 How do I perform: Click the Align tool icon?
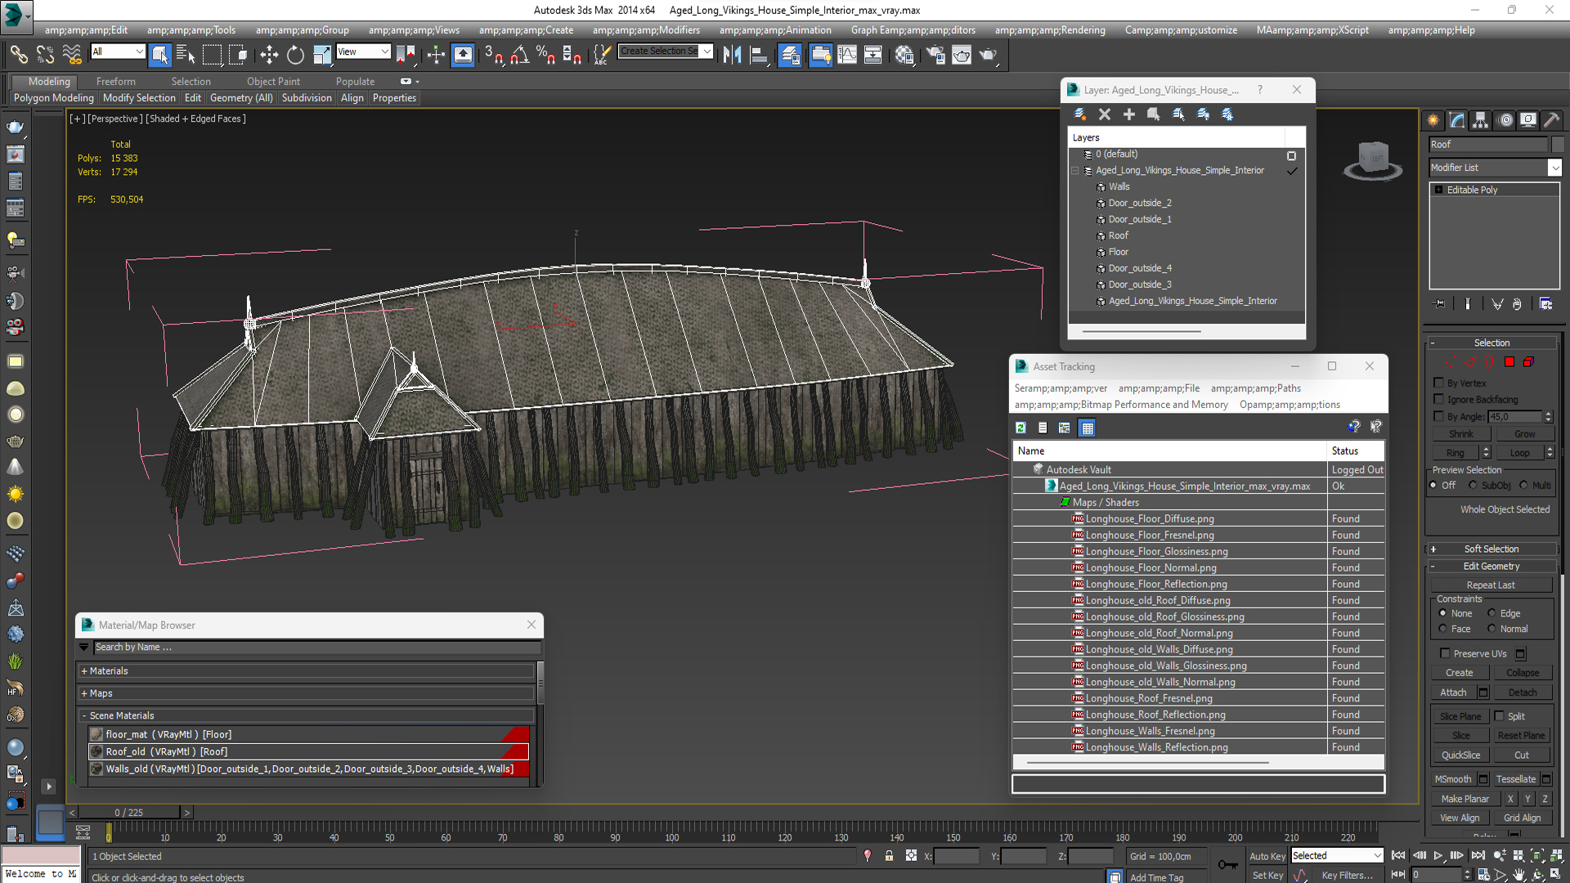point(759,55)
